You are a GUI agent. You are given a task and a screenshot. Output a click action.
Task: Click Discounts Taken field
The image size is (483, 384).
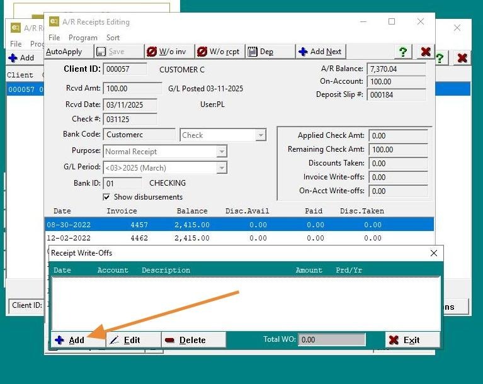point(398,164)
